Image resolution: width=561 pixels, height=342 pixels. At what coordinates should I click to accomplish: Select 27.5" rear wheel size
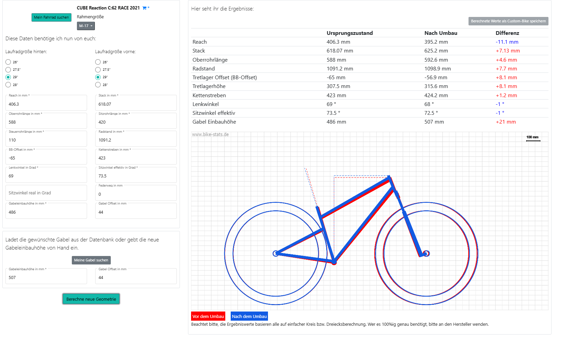click(8, 69)
